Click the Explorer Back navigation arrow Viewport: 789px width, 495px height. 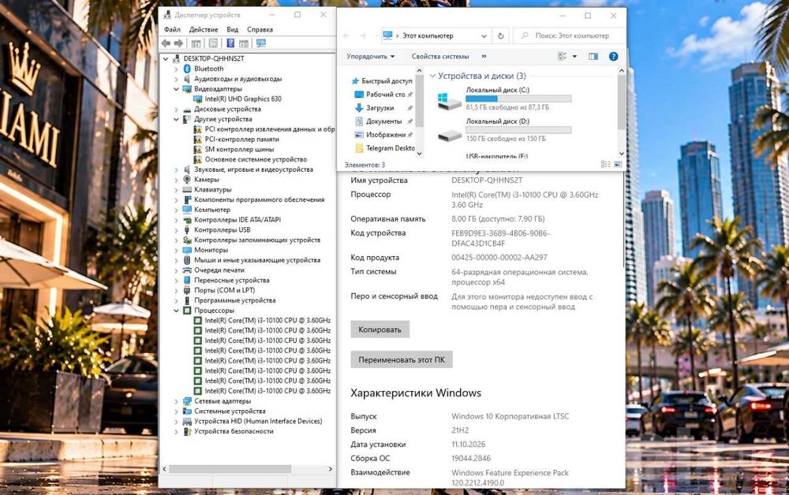click(x=346, y=35)
